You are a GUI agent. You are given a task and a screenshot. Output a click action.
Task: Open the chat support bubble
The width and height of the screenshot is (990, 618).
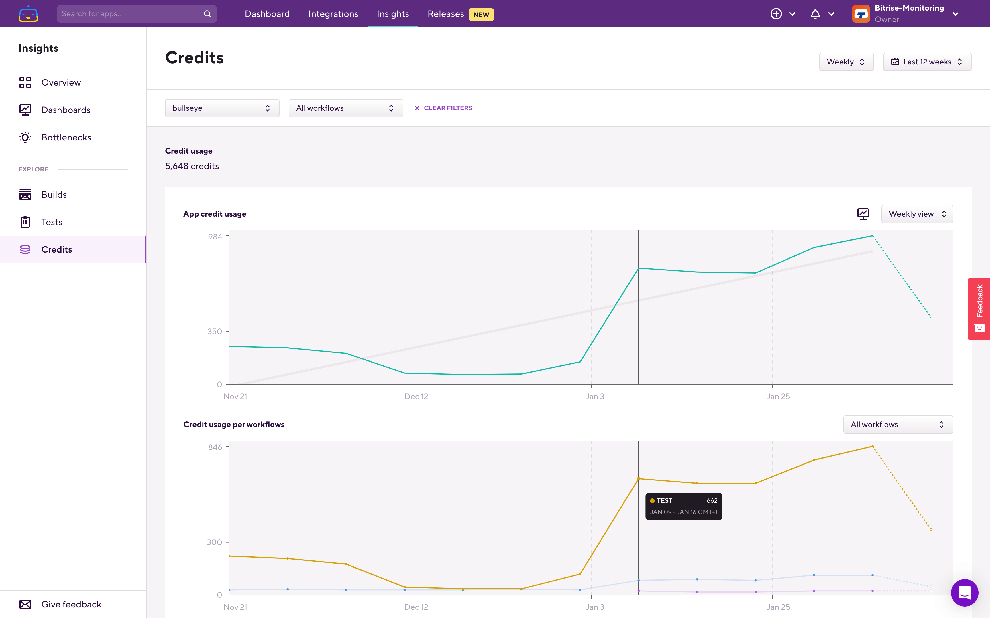click(x=964, y=592)
